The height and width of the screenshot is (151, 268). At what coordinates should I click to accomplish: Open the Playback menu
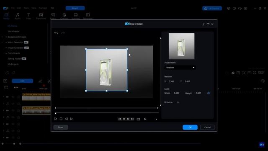coord(43,8)
